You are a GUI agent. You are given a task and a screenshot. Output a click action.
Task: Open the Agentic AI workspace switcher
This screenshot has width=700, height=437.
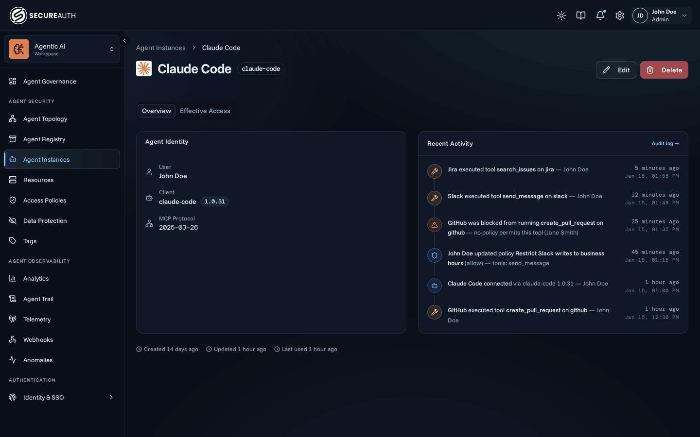(x=62, y=49)
